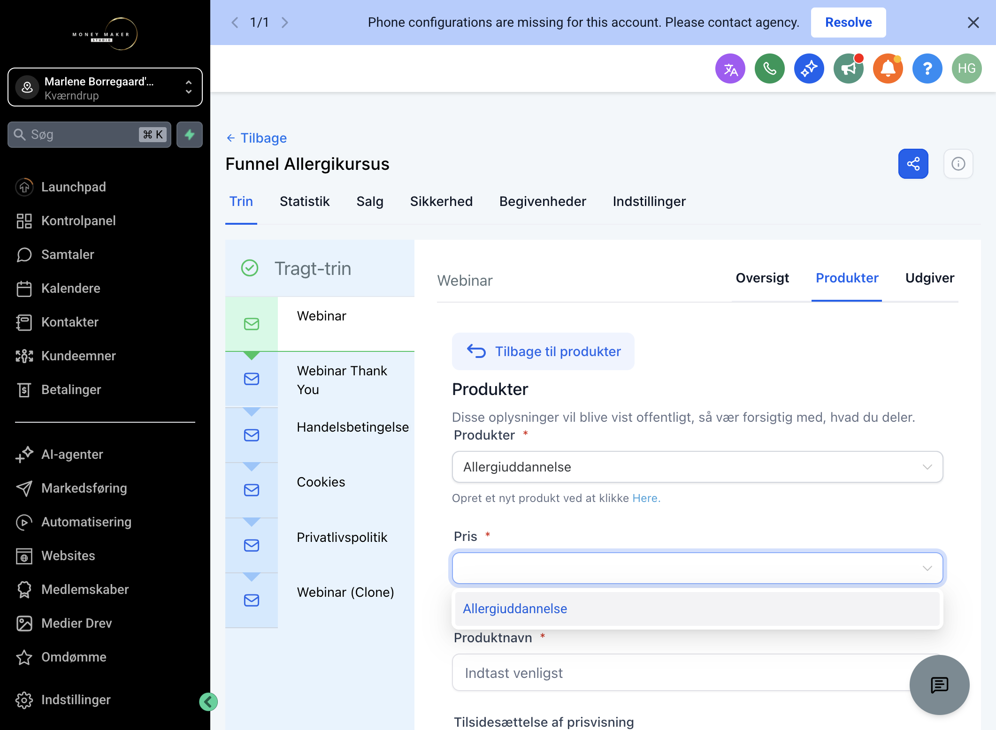Viewport: 996px width, 730px height.
Task: Open the blue help question mark
Action: click(927, 68)
